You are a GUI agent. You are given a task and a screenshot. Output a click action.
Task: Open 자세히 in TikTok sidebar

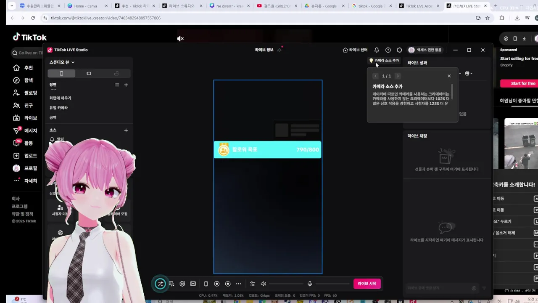point(25,181)
